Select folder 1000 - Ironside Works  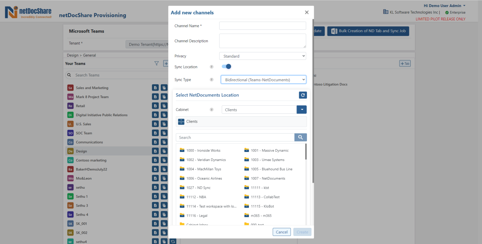[203, 151]
